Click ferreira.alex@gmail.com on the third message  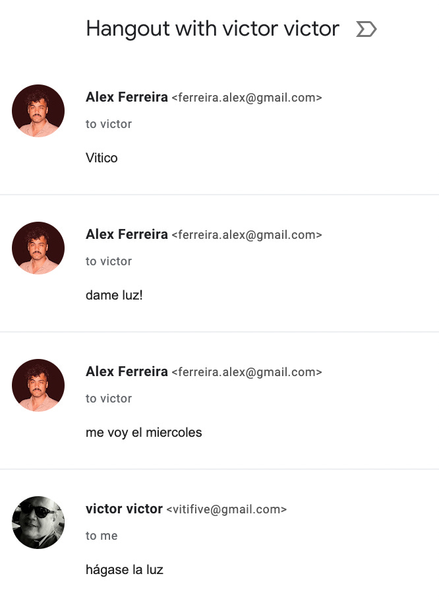247,371
